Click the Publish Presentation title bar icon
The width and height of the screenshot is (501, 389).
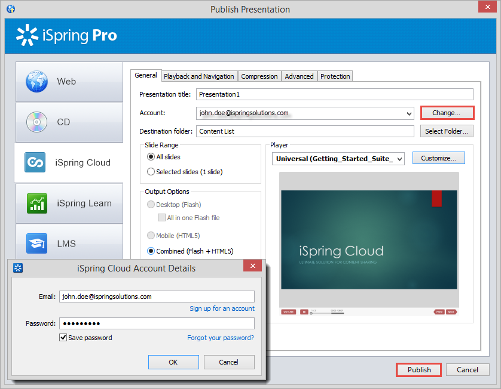click(11, 9)
